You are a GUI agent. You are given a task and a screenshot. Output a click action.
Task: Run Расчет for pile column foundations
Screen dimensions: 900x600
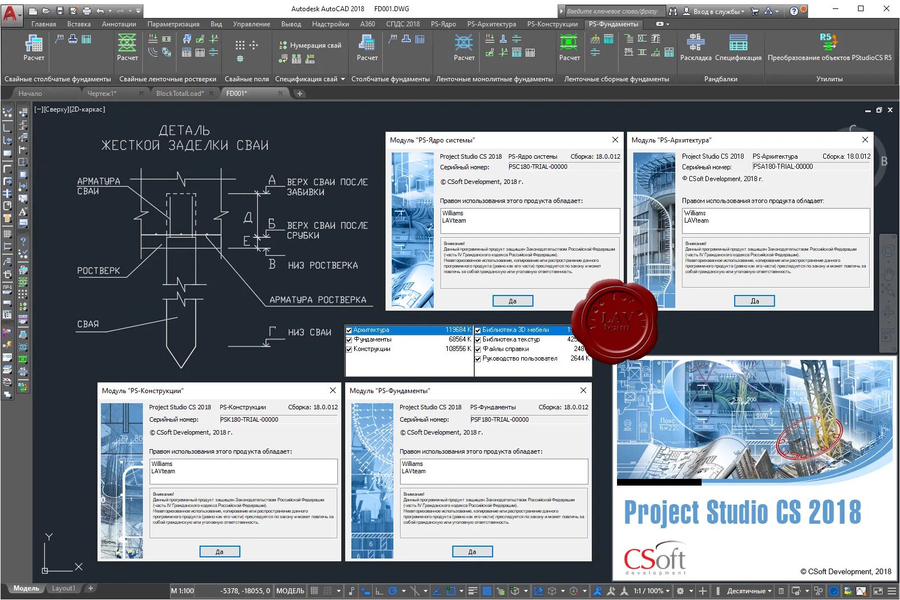(34, 47)
